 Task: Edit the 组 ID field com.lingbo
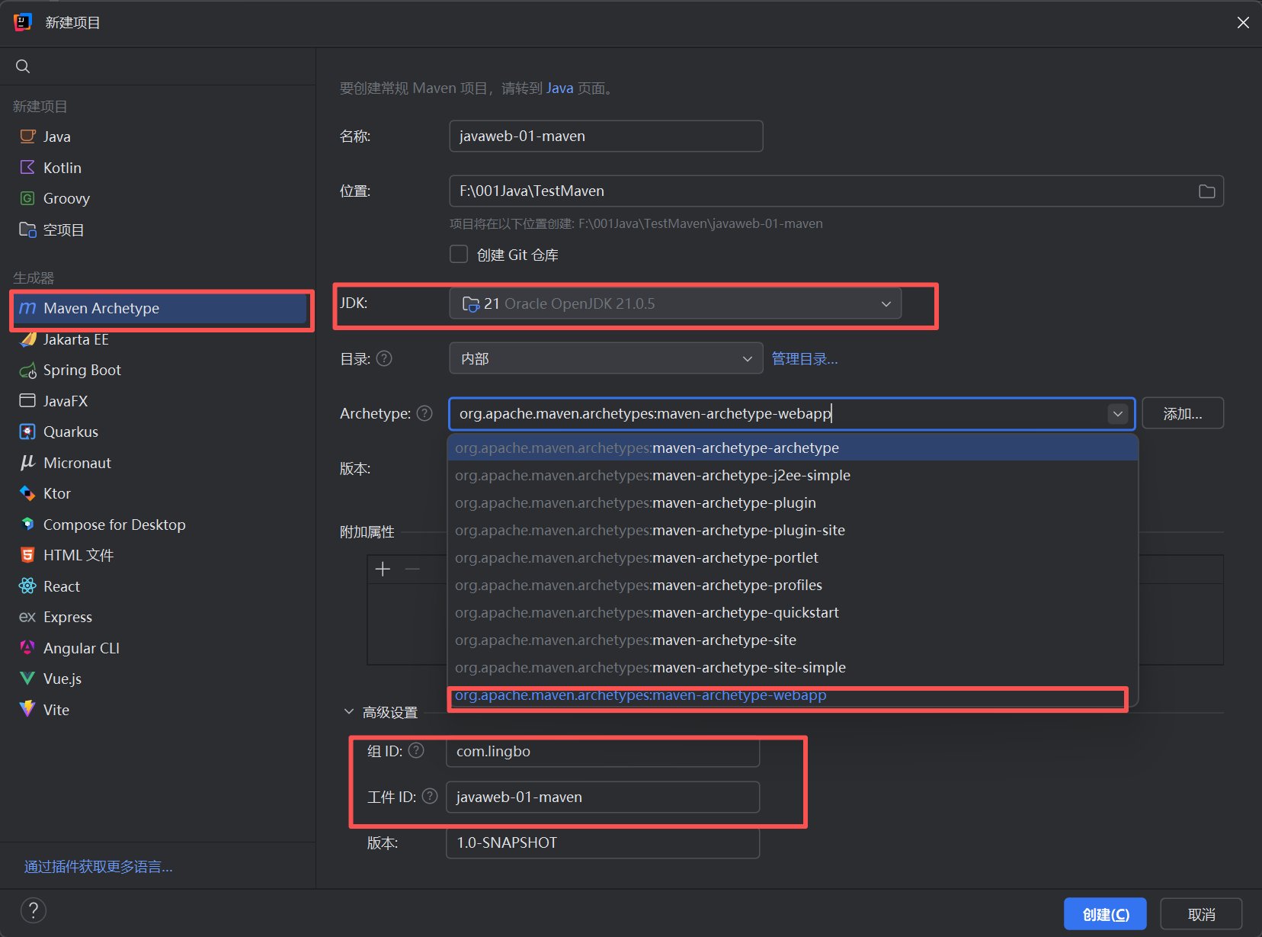603,751
